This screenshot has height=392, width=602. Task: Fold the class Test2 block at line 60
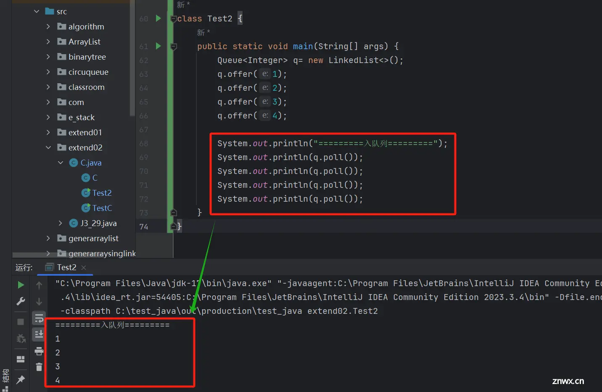click(x=173, y=18)
